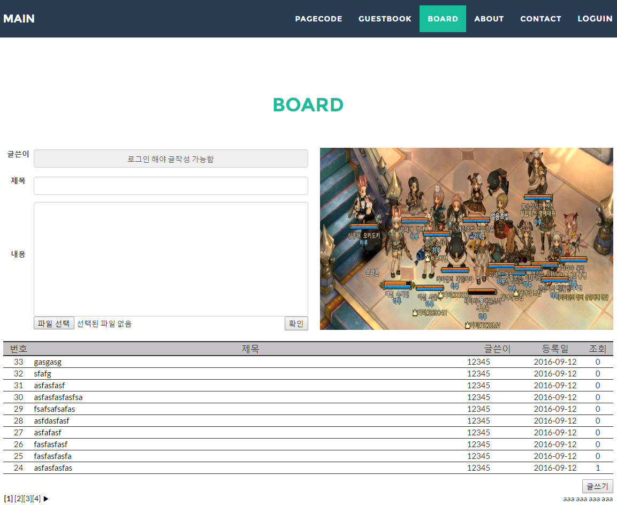Submit the form with 확인 button
This screenshot has height=505, width=617.
pos(296,323)
